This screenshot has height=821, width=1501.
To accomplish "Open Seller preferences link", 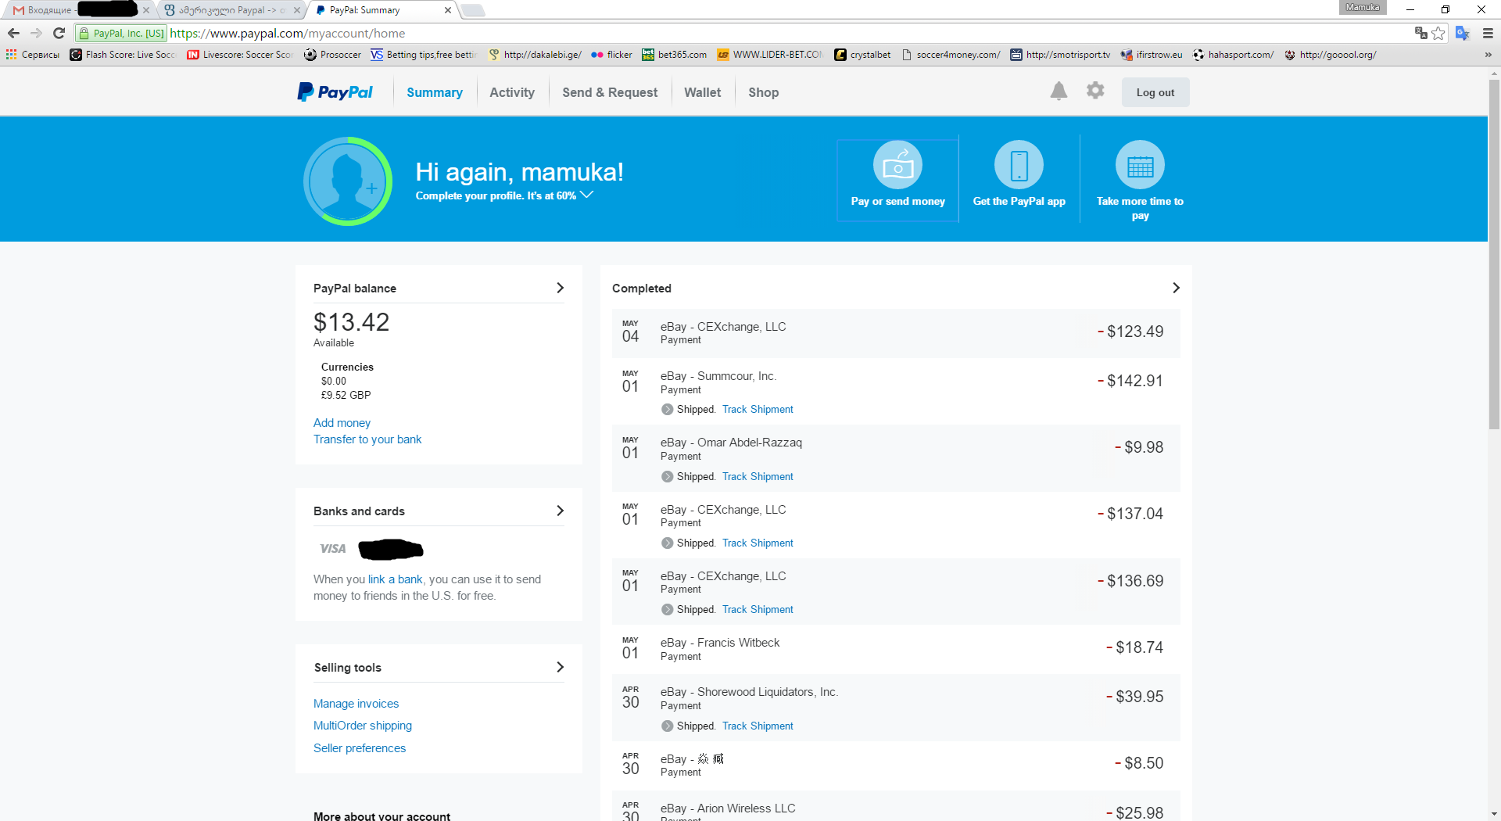I will (x=360, y=748).
